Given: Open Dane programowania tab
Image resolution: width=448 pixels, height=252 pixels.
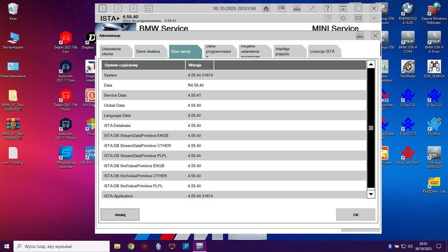Looking at the screenshot, I should coord(220,51).
